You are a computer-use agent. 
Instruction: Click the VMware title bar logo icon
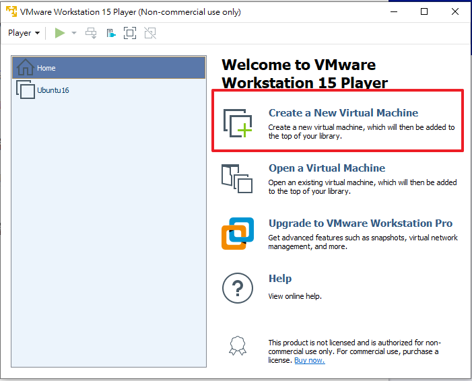(11, 11)
